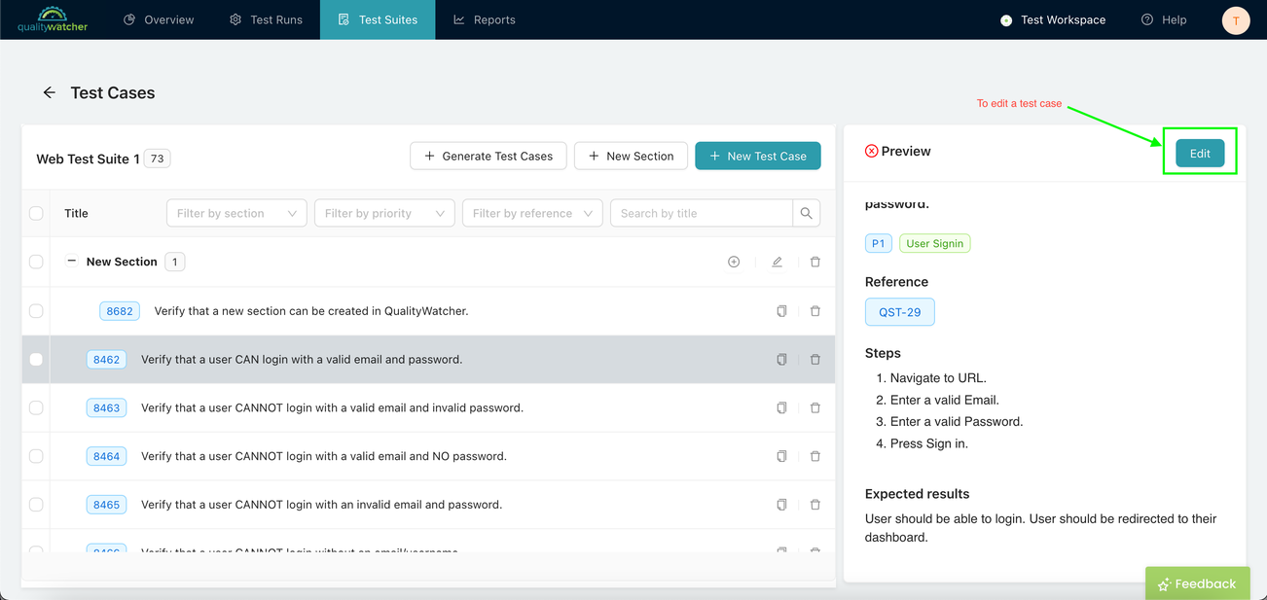Screen dimensions: 1267x600
Task: Open the Filter by priority dropdown
Action: [384, 213]
